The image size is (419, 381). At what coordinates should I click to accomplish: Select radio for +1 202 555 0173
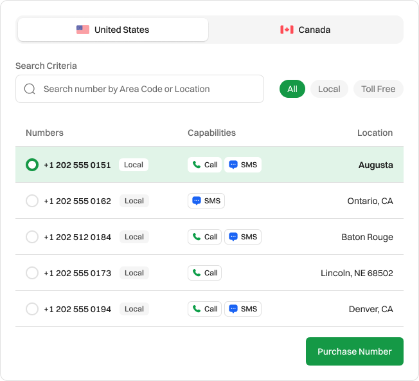coord(32,273)
